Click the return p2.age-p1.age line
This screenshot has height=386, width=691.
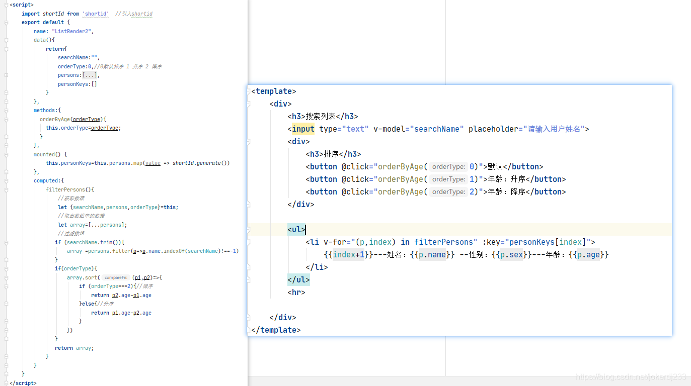121,295
